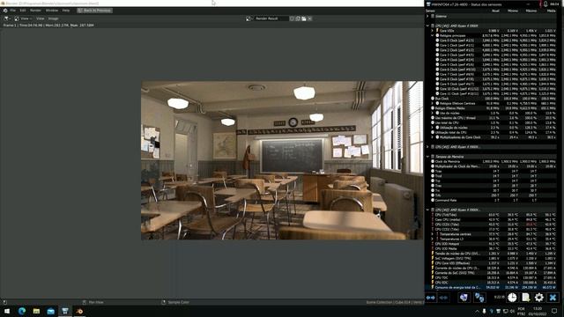Screen dimensions: 564x317
Task: Click the HWiNFO remote monitor computer icon
Action: tap(464, 298)
